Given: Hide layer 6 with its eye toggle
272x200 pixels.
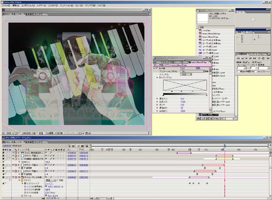Looking at the screenshot, I should click(3, 156).
